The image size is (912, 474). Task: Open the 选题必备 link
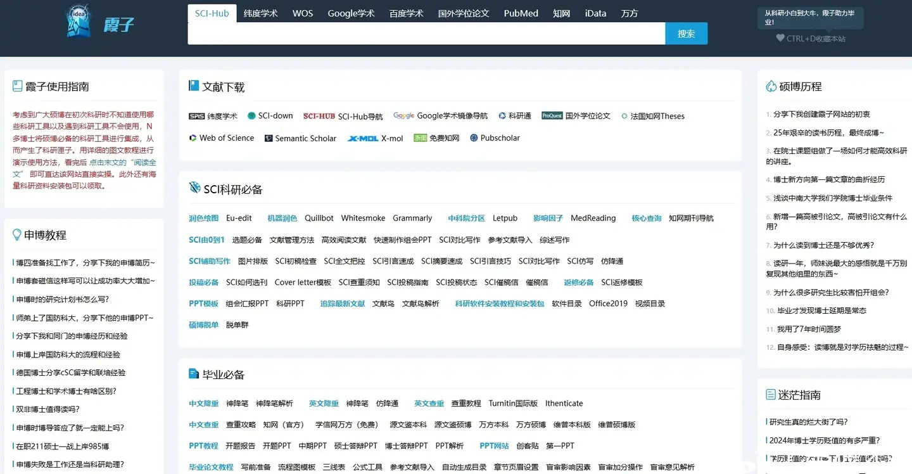247,240
